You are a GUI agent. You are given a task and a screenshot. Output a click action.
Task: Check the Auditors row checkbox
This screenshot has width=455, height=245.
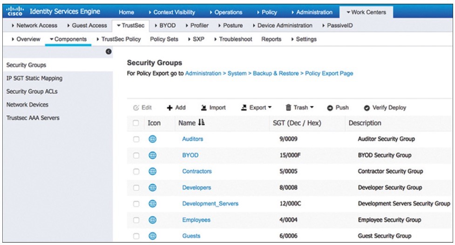[136, 139]
